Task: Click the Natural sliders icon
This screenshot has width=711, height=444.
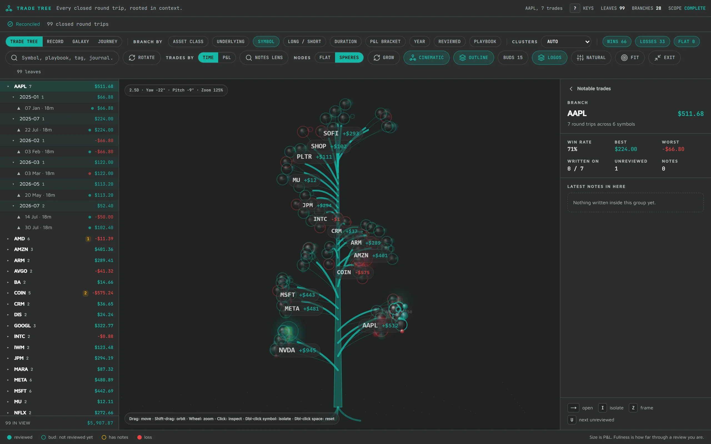Action: click(x=580, y=57)
